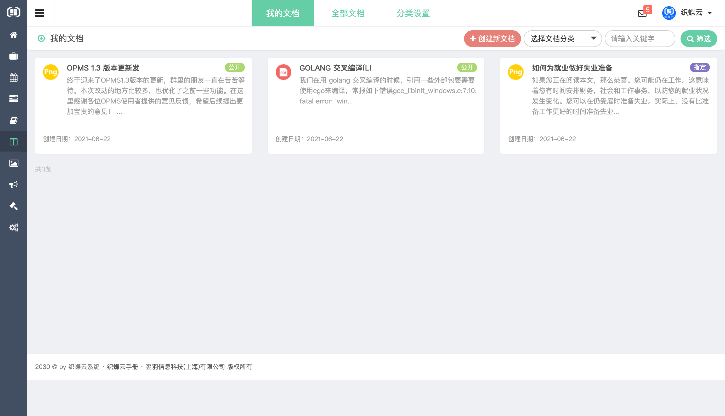This screenshot has height=416, width=725.
Task: Open the 选择文档分类 dropdown
Action: click(562, 39)
